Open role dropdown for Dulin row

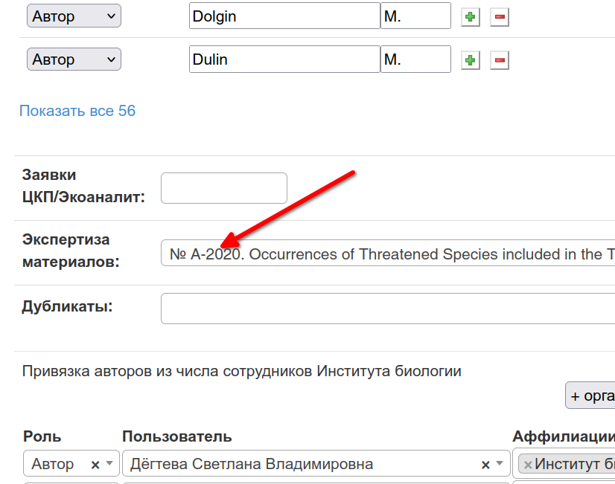click(x=74, y=59)
